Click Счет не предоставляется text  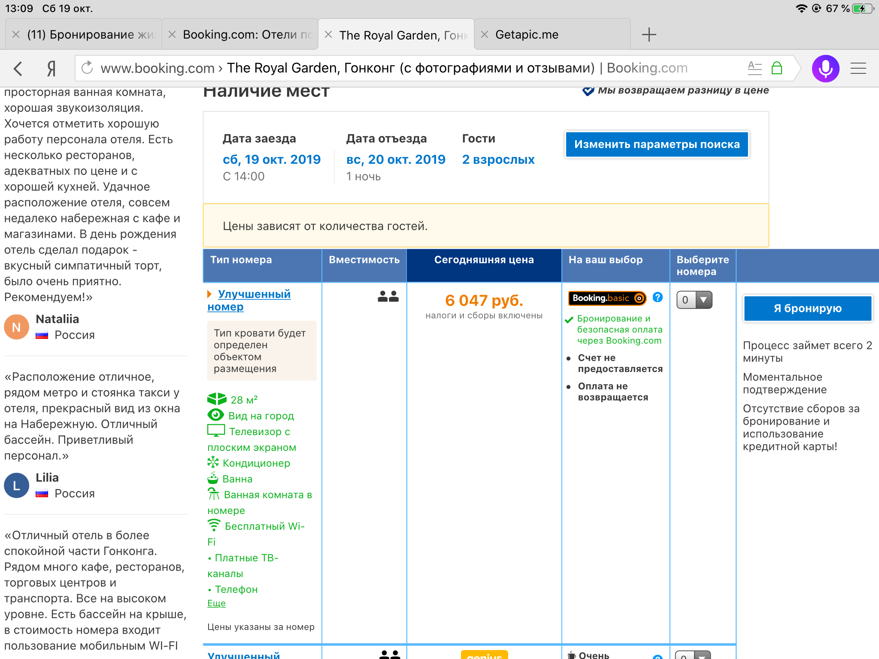(x=620, y=363)
